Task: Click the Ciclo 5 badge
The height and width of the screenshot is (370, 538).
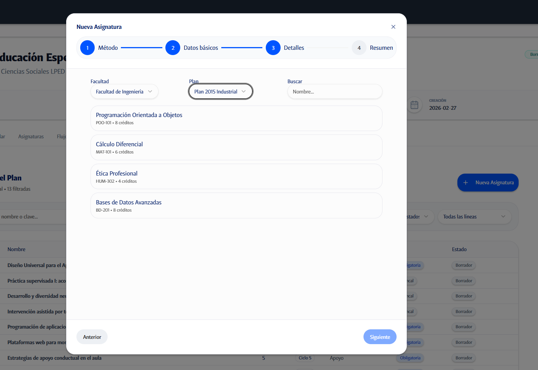Action: (305, 358)
